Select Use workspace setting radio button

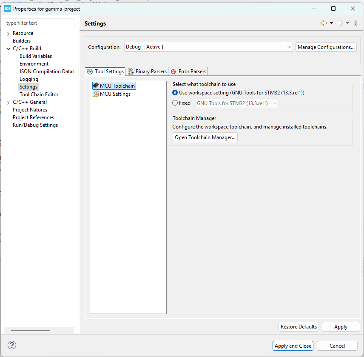[175, 93]
